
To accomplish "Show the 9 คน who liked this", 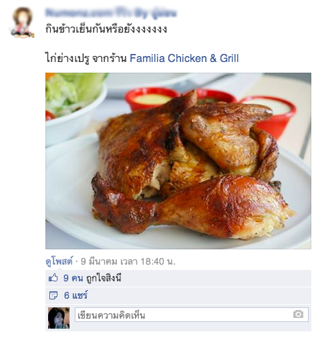I will point(73,278).
